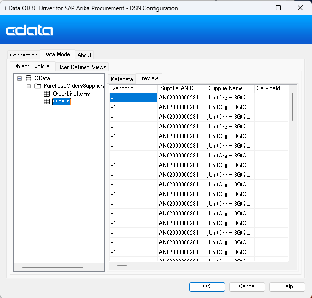Select the Data Model tab

(x=57, y=54)
